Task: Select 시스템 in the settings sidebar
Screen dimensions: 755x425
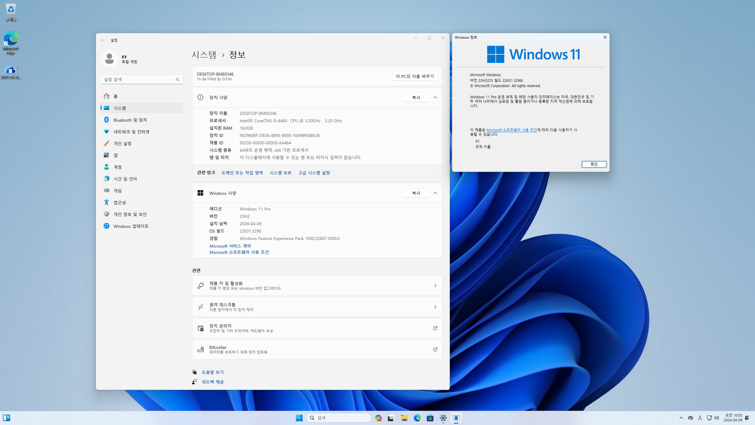Action: [142, 108]
